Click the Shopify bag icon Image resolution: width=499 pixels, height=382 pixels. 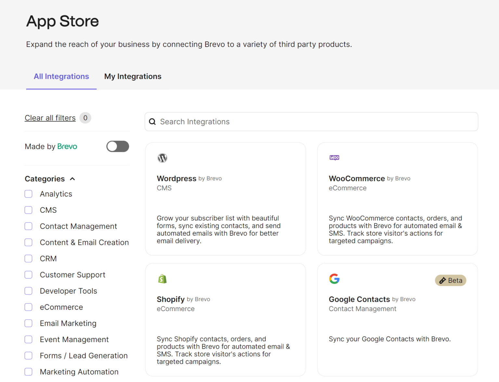click(x=162, y=279)
